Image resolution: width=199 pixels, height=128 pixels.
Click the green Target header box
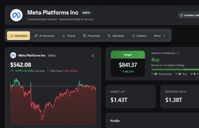point(128,55)
